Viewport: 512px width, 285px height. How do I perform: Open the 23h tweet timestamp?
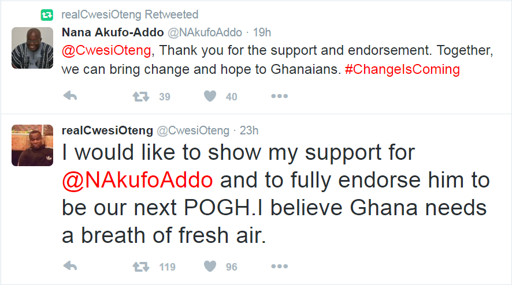coord(249,130)
